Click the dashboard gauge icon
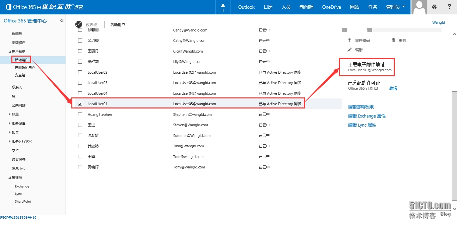 [x=79, y=24]
